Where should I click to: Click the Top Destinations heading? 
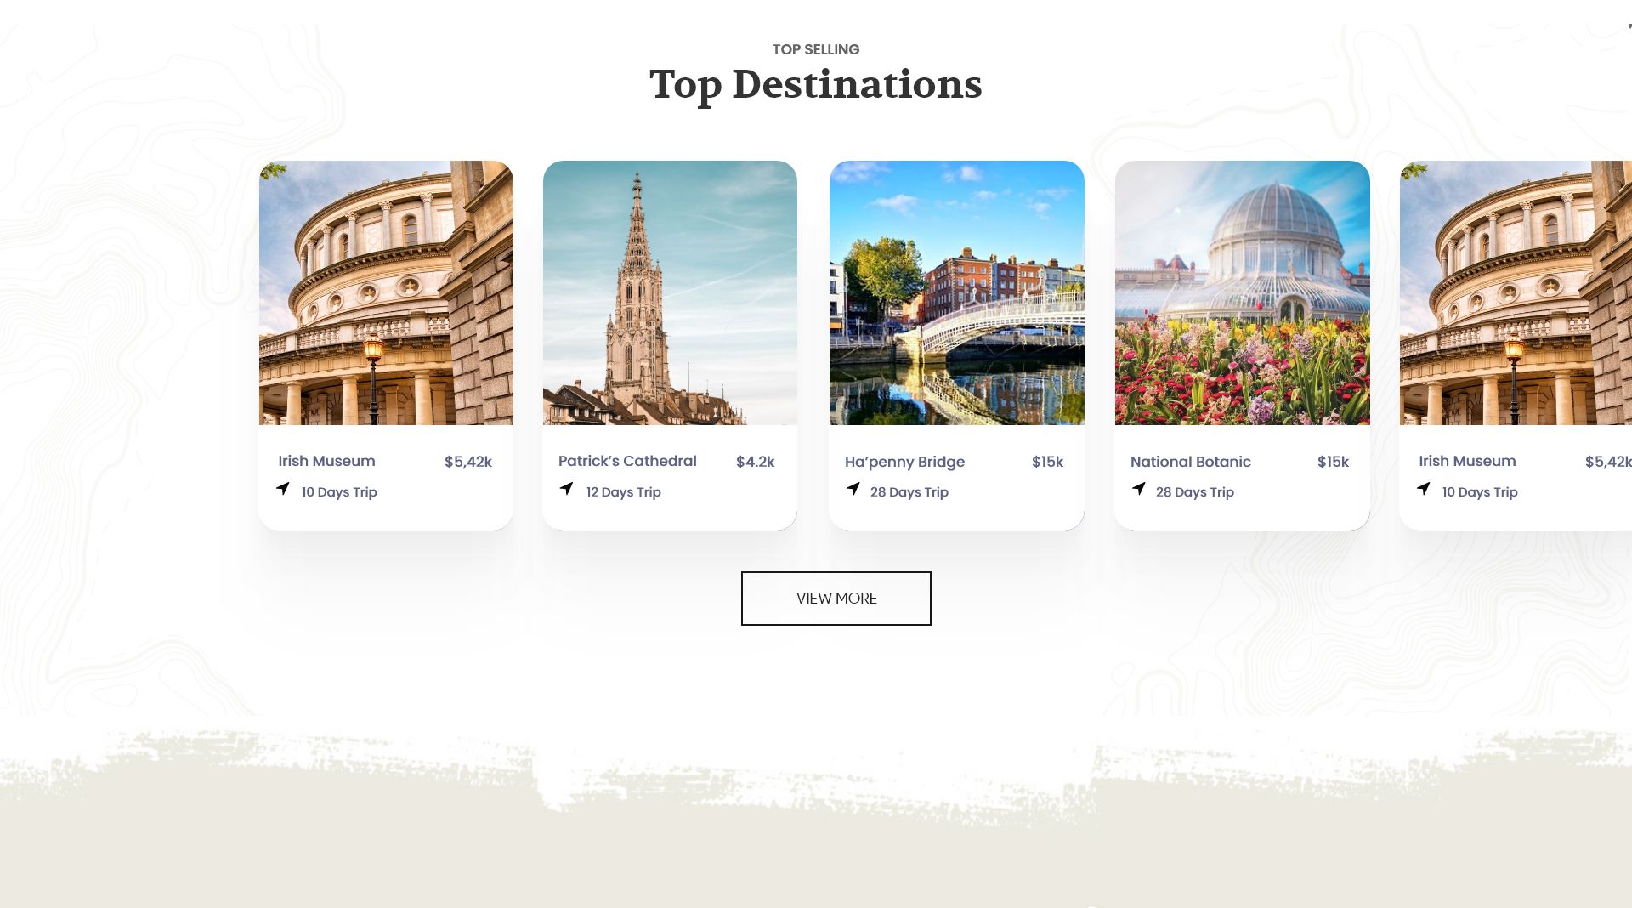(816, 85)
